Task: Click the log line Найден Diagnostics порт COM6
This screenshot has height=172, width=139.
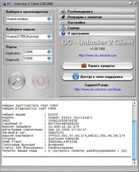Action: 29,109
